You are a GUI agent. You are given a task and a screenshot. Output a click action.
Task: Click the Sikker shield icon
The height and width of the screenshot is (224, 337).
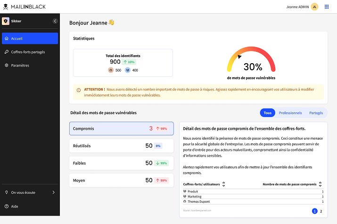point(6,21)
